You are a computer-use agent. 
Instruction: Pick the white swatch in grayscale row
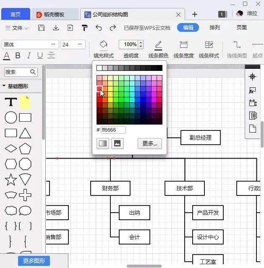click(x=99, y=68)
